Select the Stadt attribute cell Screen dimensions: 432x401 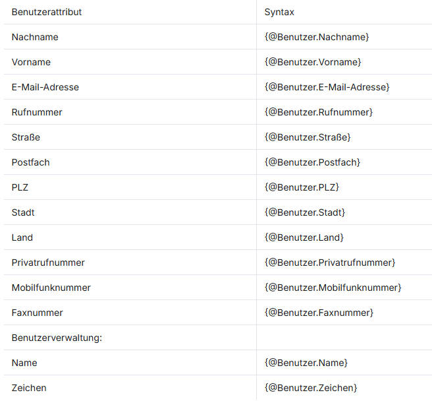point(23,212)
